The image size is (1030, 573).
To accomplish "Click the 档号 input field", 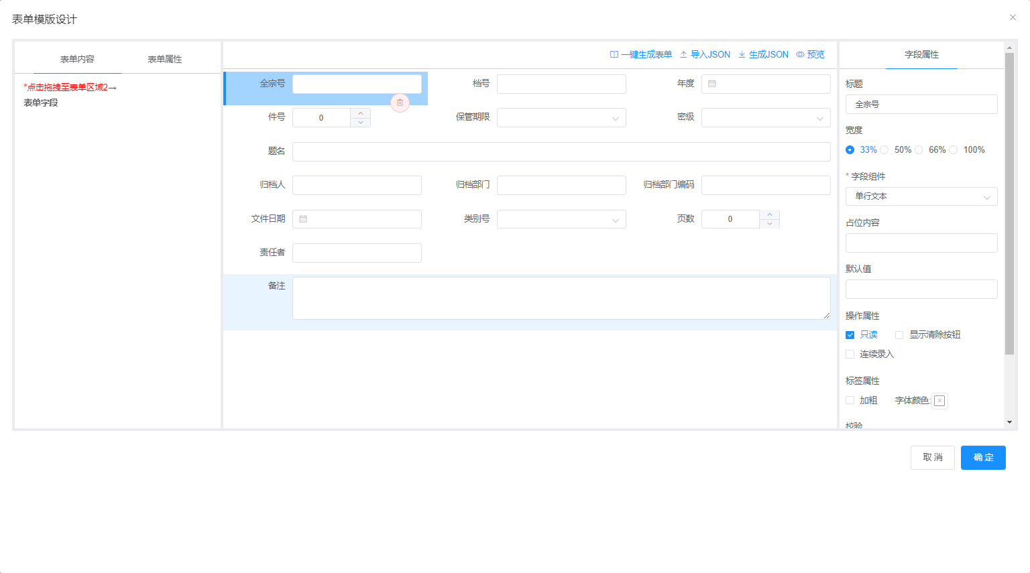I will (x=561, y=84).
